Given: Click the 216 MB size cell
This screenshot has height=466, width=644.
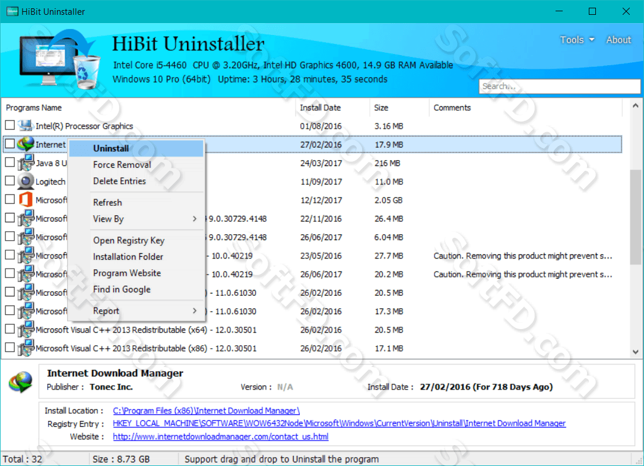Looking at the screenshot, I should pyautogui.click(x=388, y=163).
